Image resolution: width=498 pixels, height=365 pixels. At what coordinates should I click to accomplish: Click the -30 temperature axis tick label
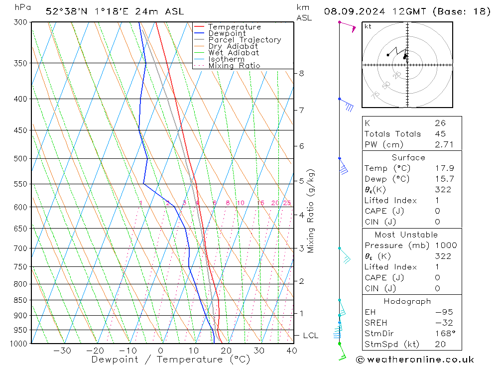[x=62, y=351]
